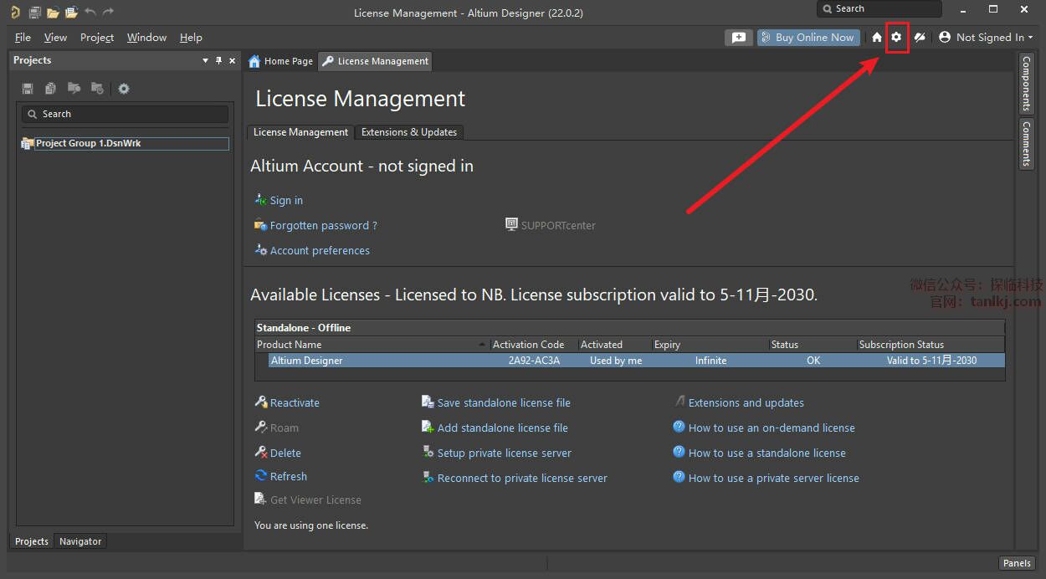This screenshot has height=579, width=1046.
Task: Go to Home via the house icon
Action: tap(876, 37)
